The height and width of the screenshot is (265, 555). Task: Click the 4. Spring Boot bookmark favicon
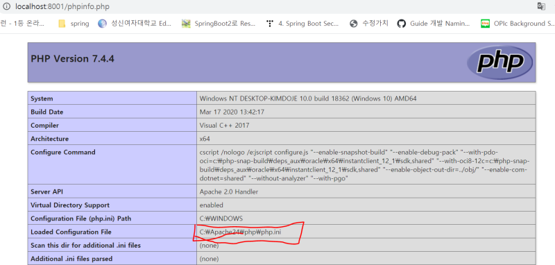270,24
